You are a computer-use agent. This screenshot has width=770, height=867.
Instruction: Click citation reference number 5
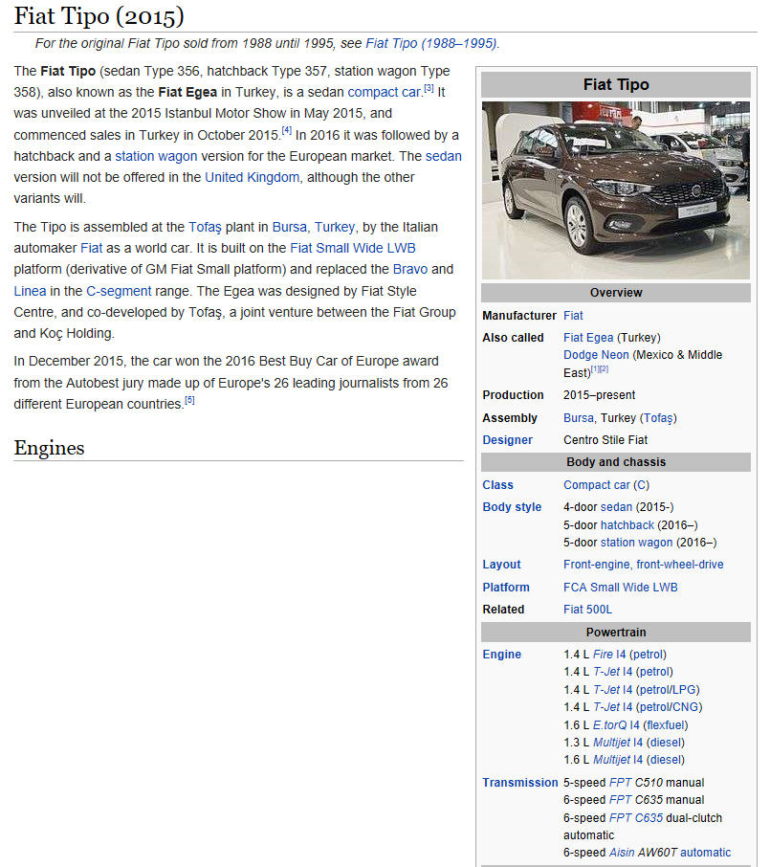click(x=189, y=400)
